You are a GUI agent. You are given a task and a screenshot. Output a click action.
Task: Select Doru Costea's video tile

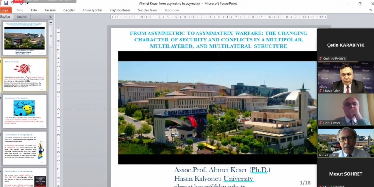[x=345, y=109]
